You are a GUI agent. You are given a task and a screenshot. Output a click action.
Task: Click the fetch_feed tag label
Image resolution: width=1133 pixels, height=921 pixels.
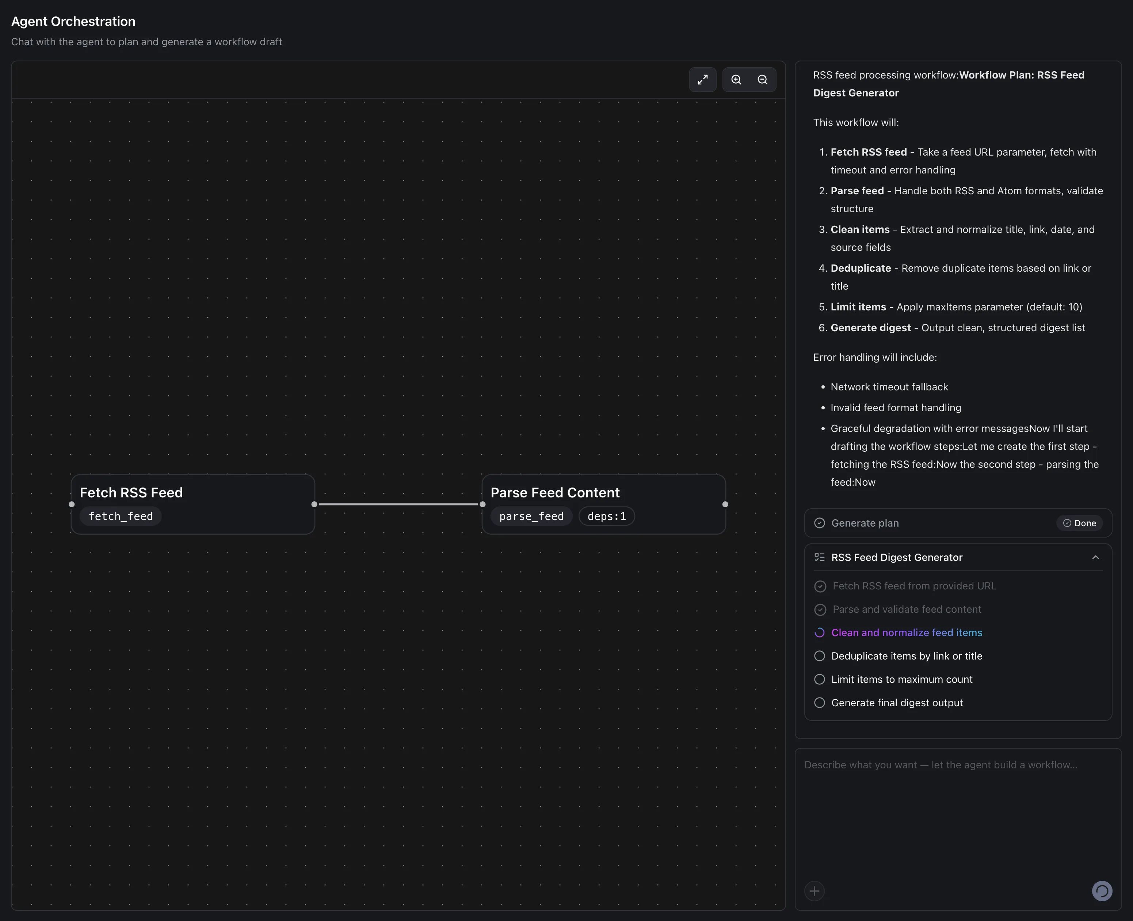point(121,516)
